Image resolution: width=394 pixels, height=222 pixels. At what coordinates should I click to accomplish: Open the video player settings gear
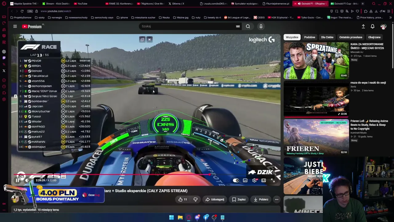click(x=254, y=180)
